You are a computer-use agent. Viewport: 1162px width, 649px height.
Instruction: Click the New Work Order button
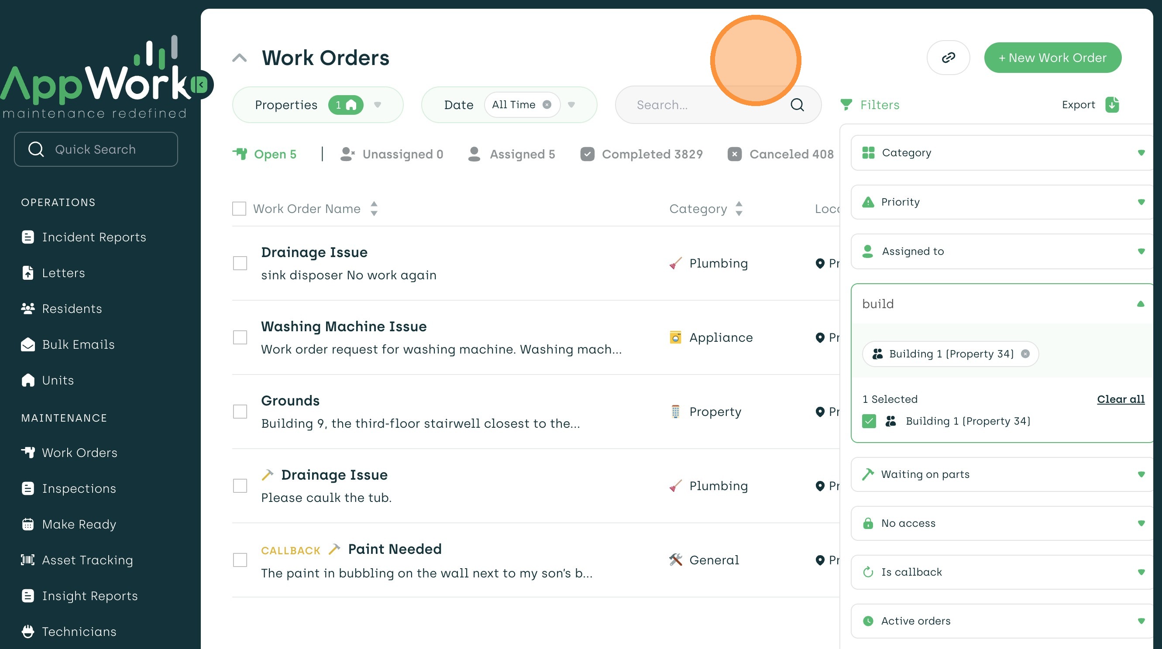[1052, 58]
